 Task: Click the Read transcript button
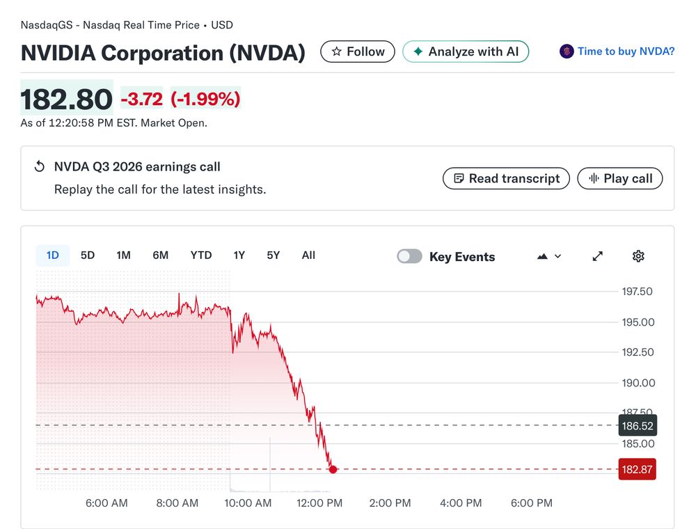click(506, 178)
